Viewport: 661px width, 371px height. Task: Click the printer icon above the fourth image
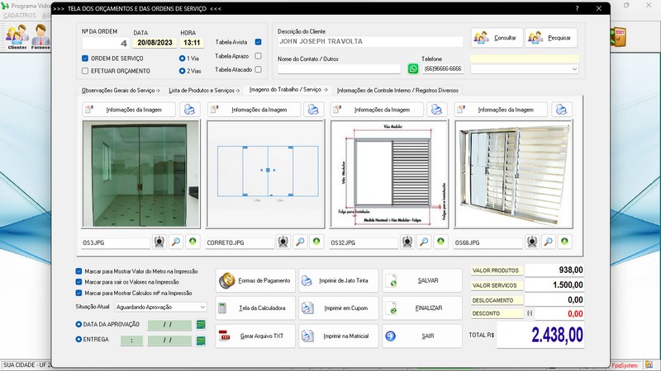(561, 109)
